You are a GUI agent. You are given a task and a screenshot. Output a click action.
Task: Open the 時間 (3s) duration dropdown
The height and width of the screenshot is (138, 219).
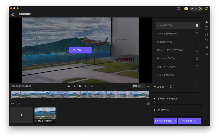click(139, 86)
